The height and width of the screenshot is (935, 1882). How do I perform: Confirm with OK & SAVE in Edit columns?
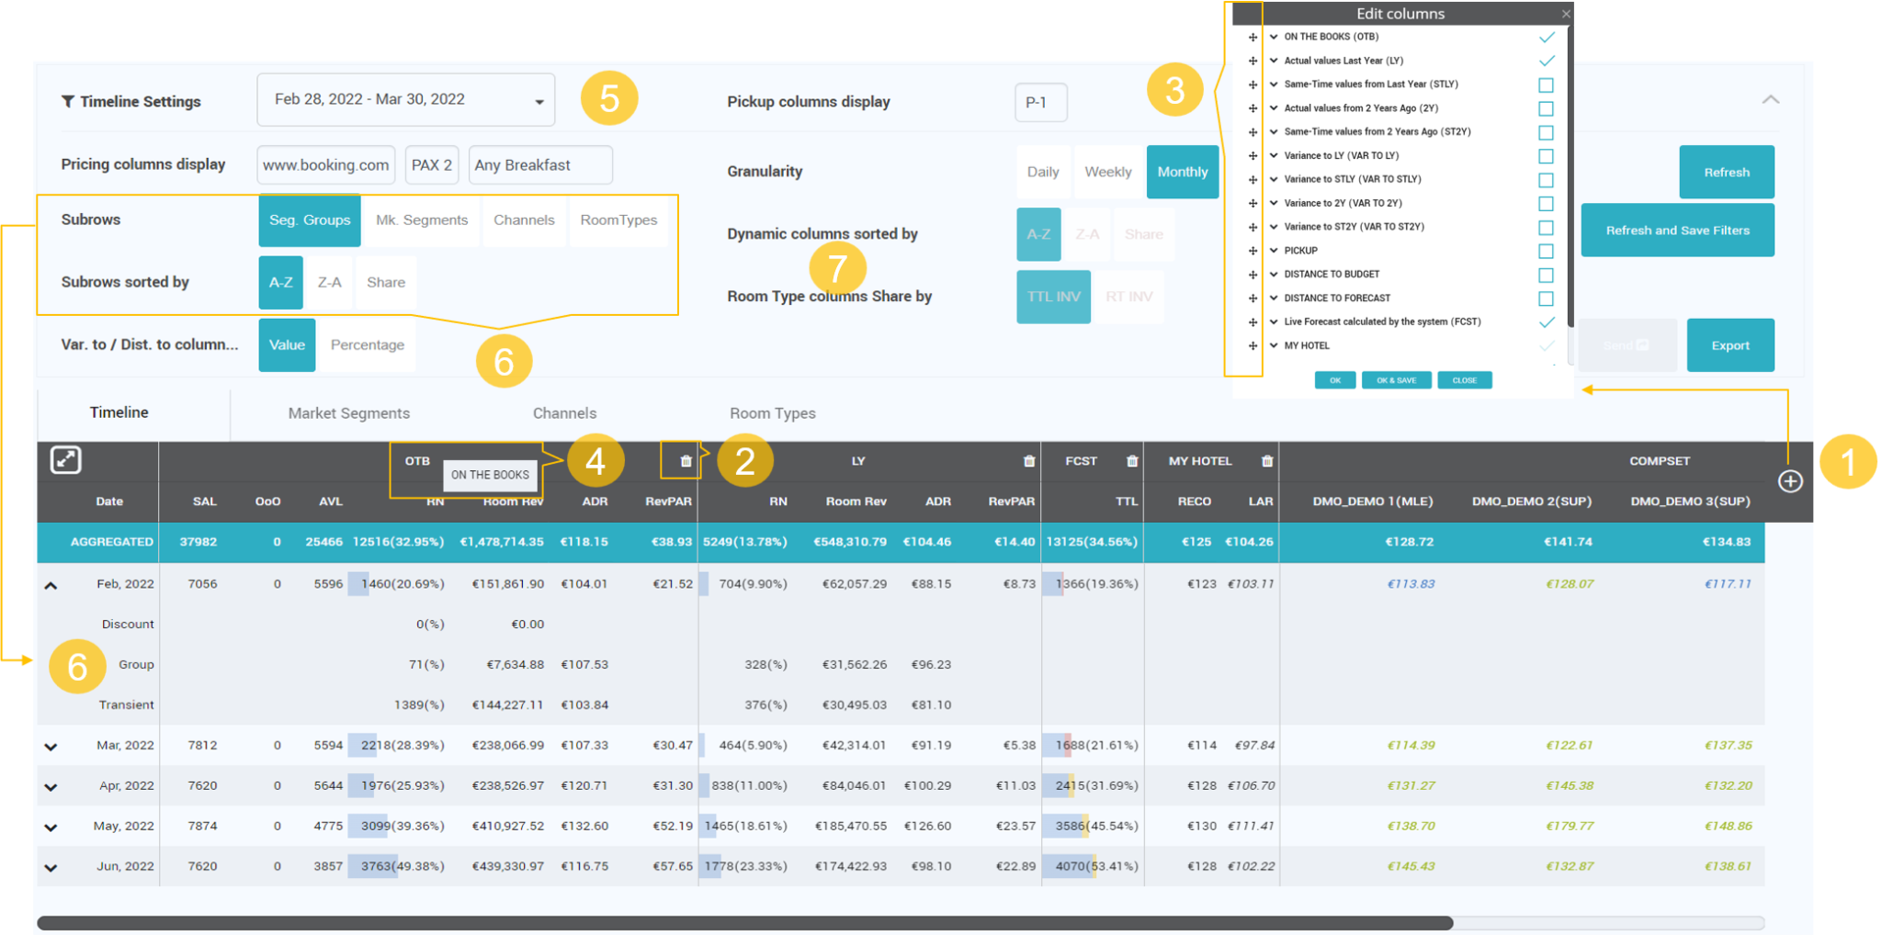tap(1396, 380)
